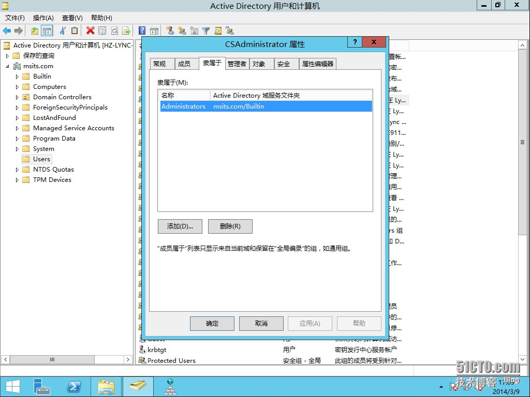Select the Protected Users group entry
530x397 pixels.
pos(171,360)
